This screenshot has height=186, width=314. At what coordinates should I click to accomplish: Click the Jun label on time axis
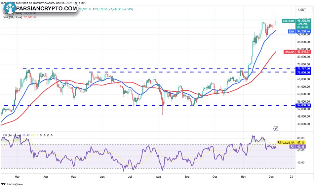102,177
